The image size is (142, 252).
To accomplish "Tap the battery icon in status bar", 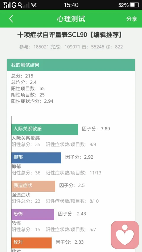I will 134,5.
